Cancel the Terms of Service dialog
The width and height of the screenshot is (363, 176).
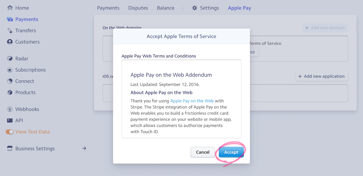tap(203, 152)
